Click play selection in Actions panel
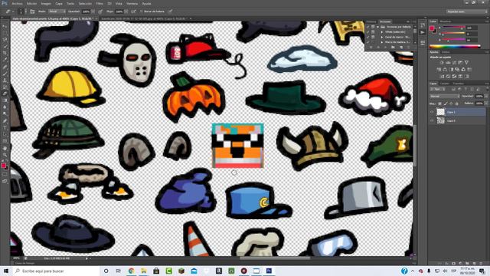Viewport: 490px width, 276px height. [x=385, y=48]
